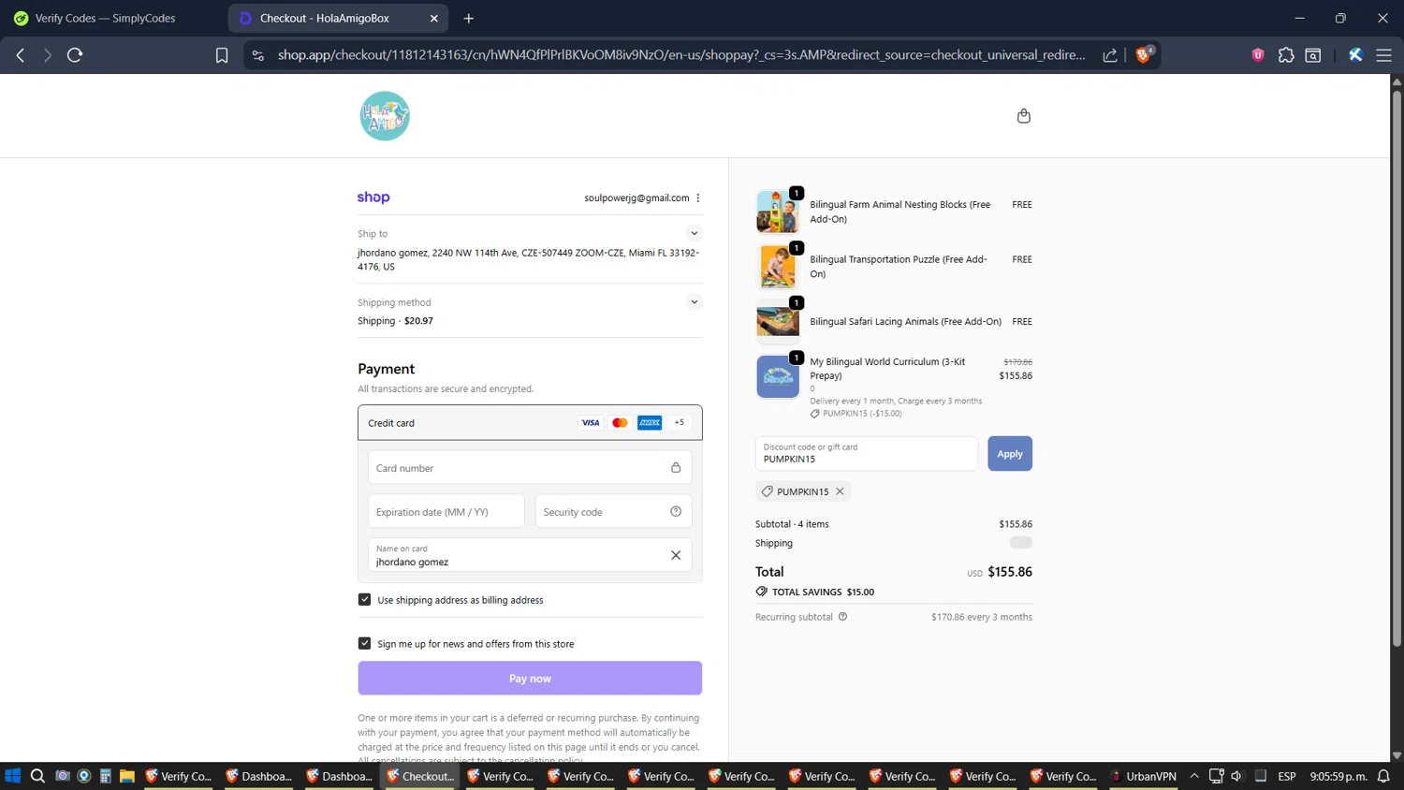Close the Checkout - HolaAmigoBox tab
The width and height of the screenshot is (1404, 790).
tap(434, 18)
